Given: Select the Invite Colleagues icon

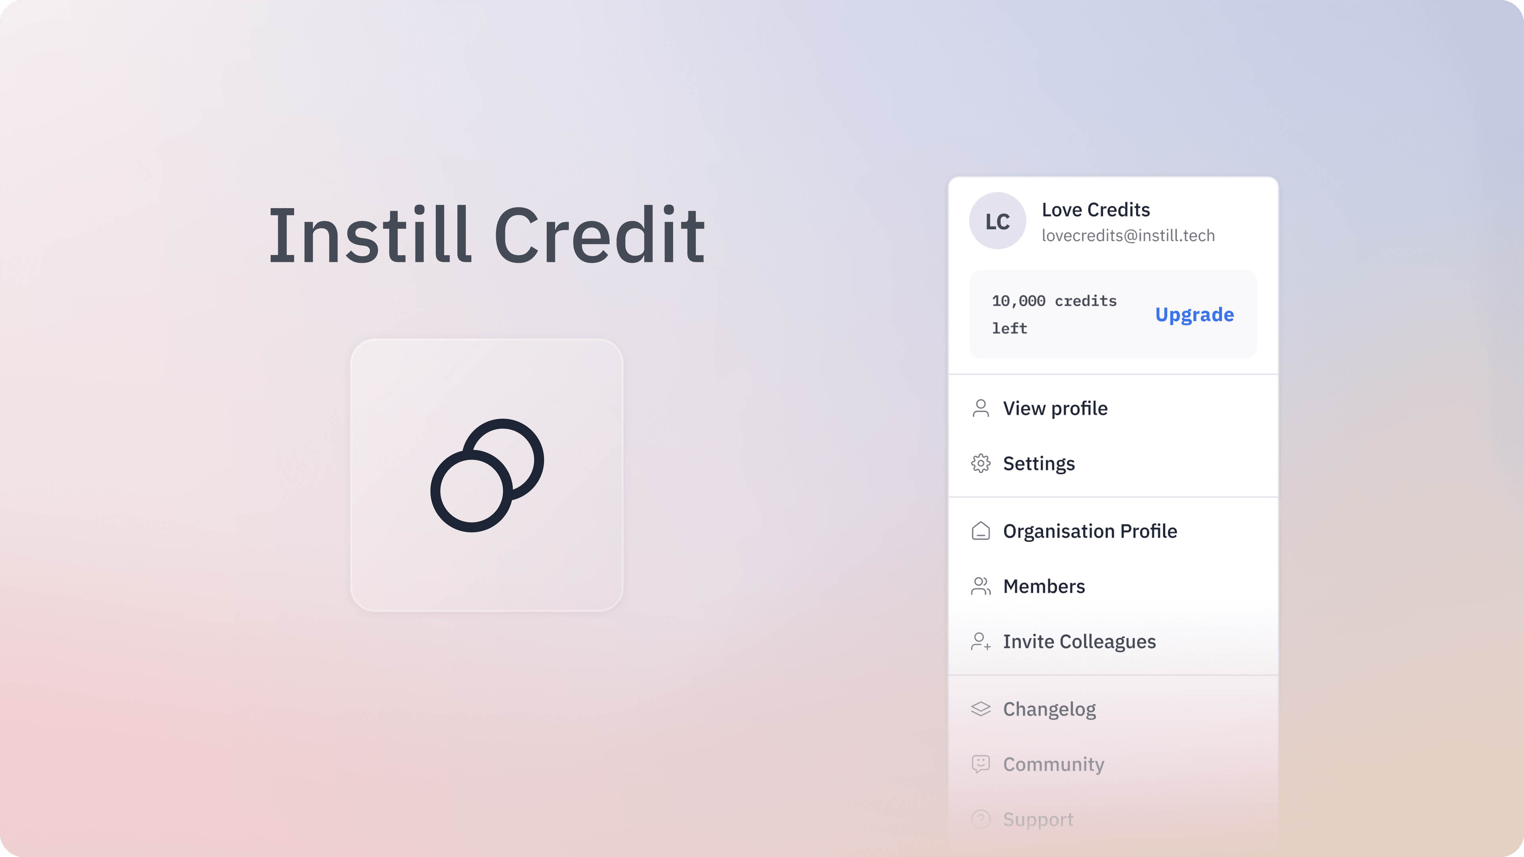Looking at the screenshot, I should [x=980, y=640].
